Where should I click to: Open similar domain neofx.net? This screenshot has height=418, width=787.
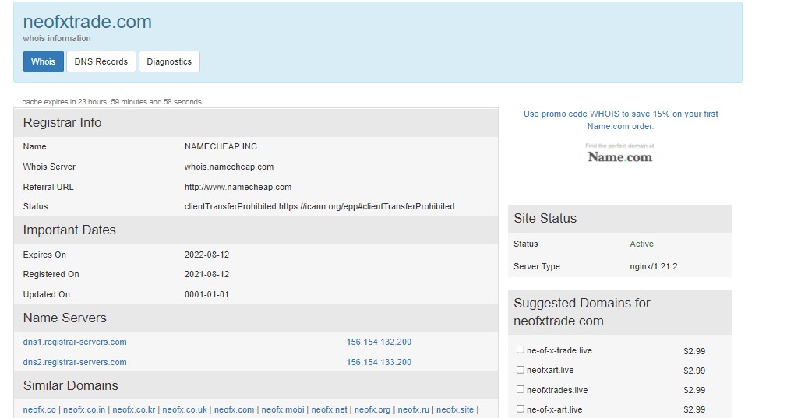click(330, 409)
